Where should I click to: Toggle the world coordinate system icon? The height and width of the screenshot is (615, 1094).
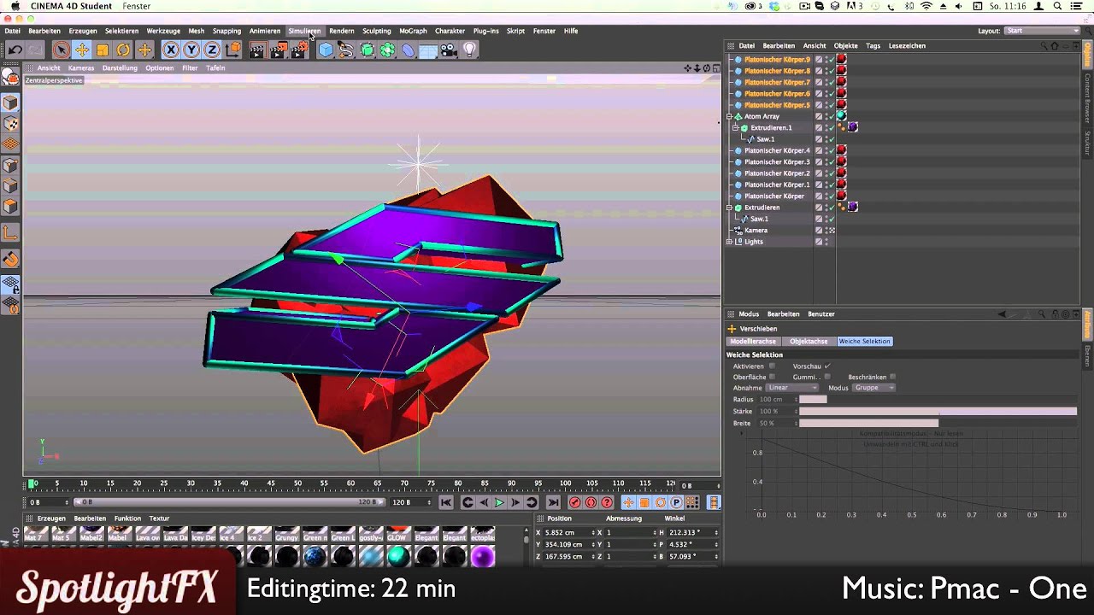(x=232, y=50)
